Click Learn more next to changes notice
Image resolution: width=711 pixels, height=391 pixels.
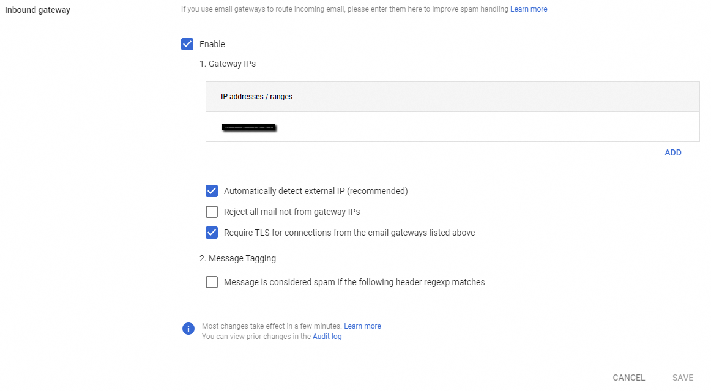point(362,326)
